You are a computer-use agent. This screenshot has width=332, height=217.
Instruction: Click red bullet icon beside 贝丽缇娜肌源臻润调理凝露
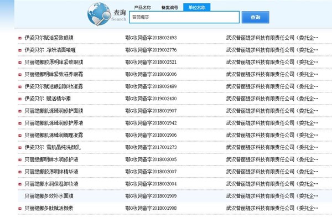tap(20, 136)
